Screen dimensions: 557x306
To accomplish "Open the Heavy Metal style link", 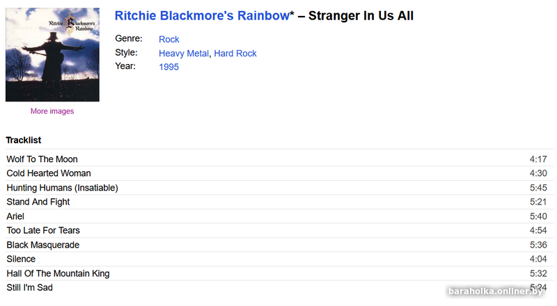I will point(184,54).
